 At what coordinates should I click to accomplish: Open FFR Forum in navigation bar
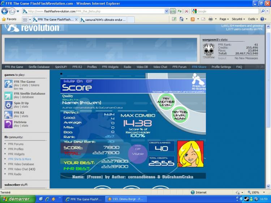179,67
